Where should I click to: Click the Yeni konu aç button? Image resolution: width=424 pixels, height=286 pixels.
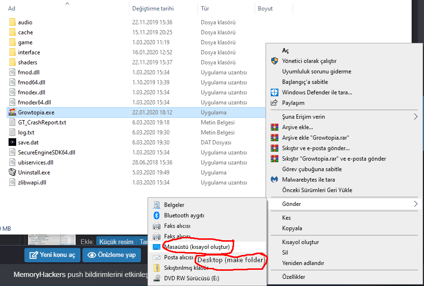52,255
